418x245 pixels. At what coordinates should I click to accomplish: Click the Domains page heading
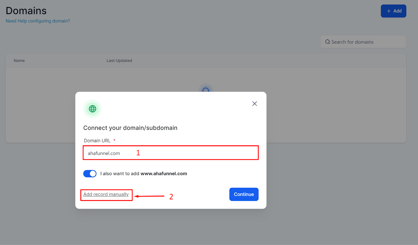26,11
